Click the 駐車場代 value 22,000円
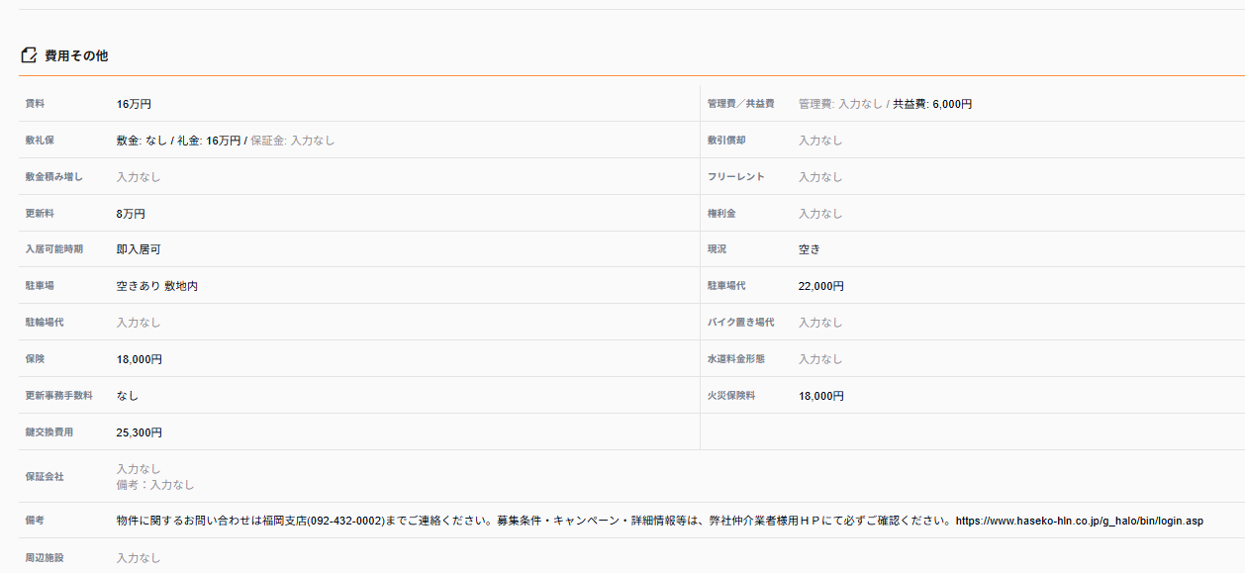Viewport: 1245px width, 573px height. (x=821, y=286)
